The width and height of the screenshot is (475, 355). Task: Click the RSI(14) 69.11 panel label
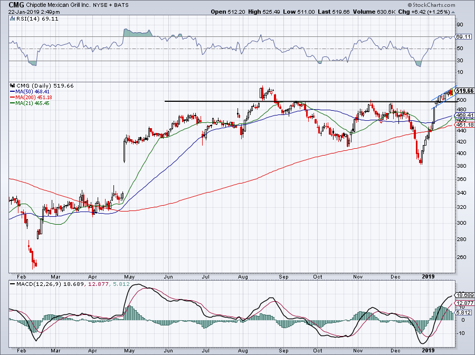(37, 19)
